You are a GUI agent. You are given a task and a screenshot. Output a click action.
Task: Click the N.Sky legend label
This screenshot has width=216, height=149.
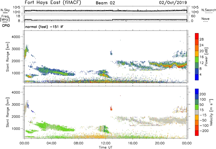coord(5,10)
